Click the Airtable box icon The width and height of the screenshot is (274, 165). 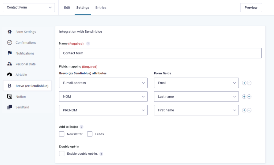tap(10, 74)
